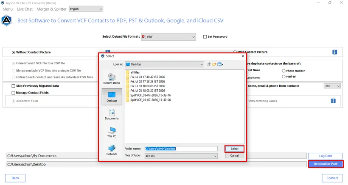
Task: Click the Back button
Action: 15,178
